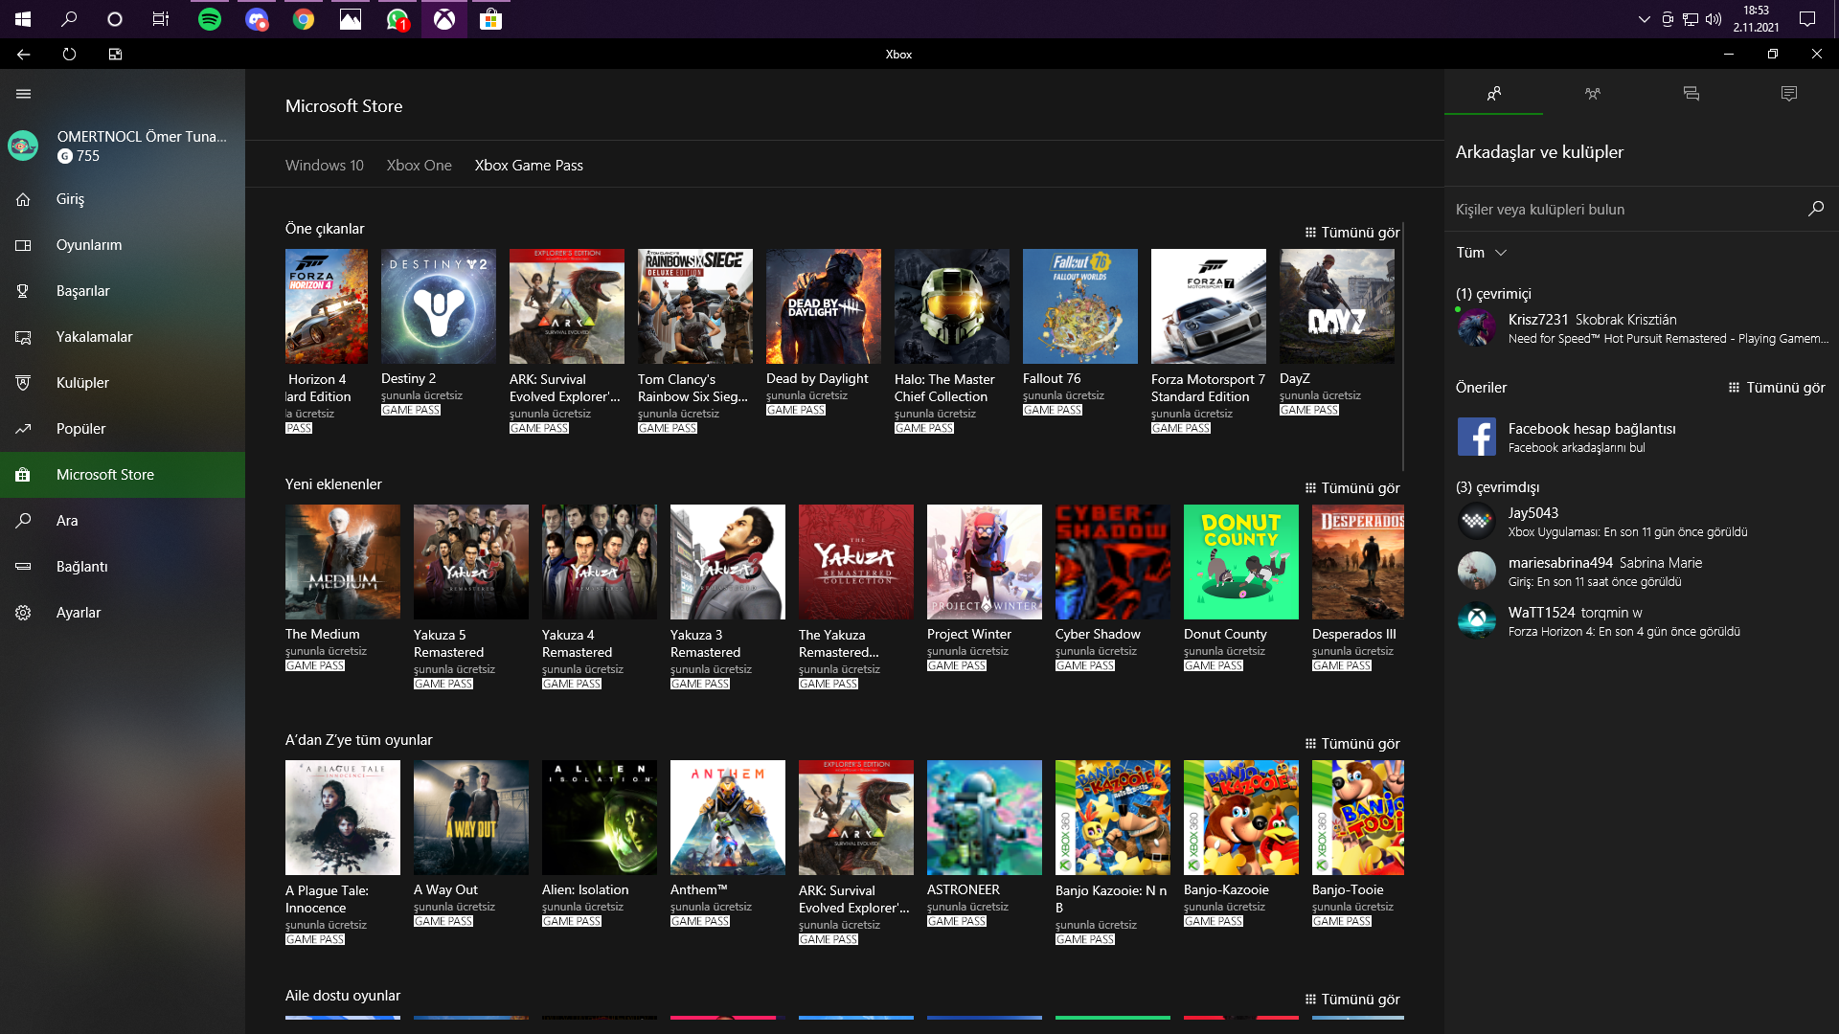This screenshot has height=1034, width=1839.
Task: Select offline friend WaTT1524
Action: 1642,621
